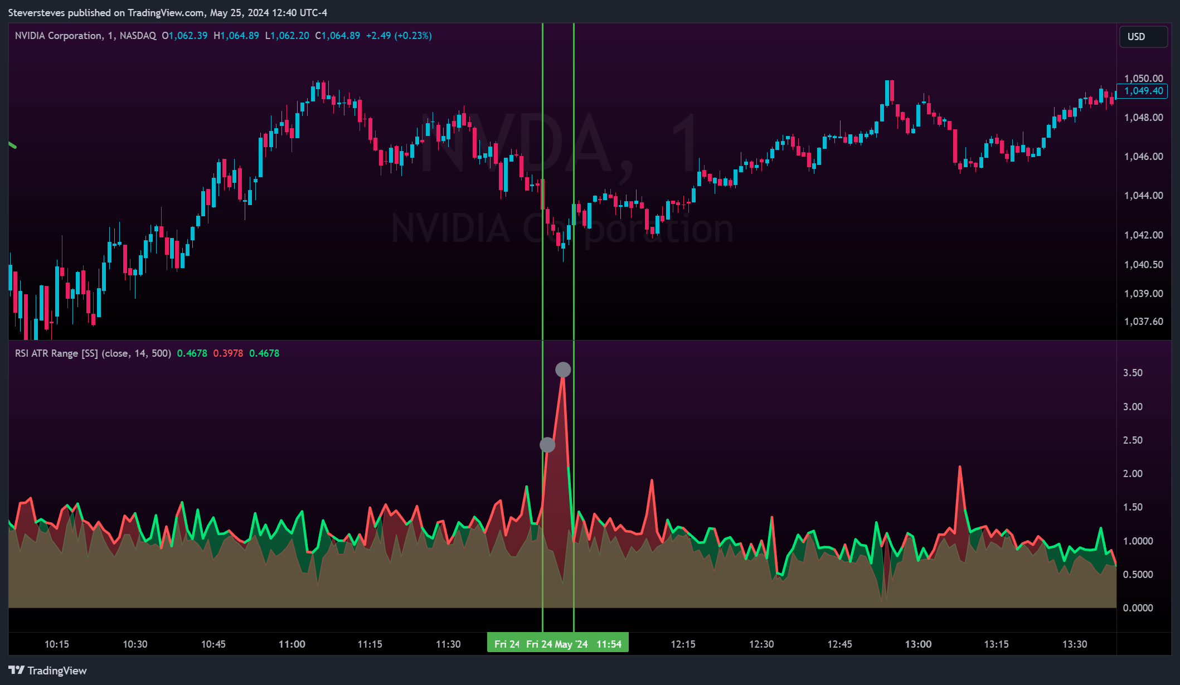The image size is (1180, 685).
Task: Open the USD currency selector
Action: 1143,37
